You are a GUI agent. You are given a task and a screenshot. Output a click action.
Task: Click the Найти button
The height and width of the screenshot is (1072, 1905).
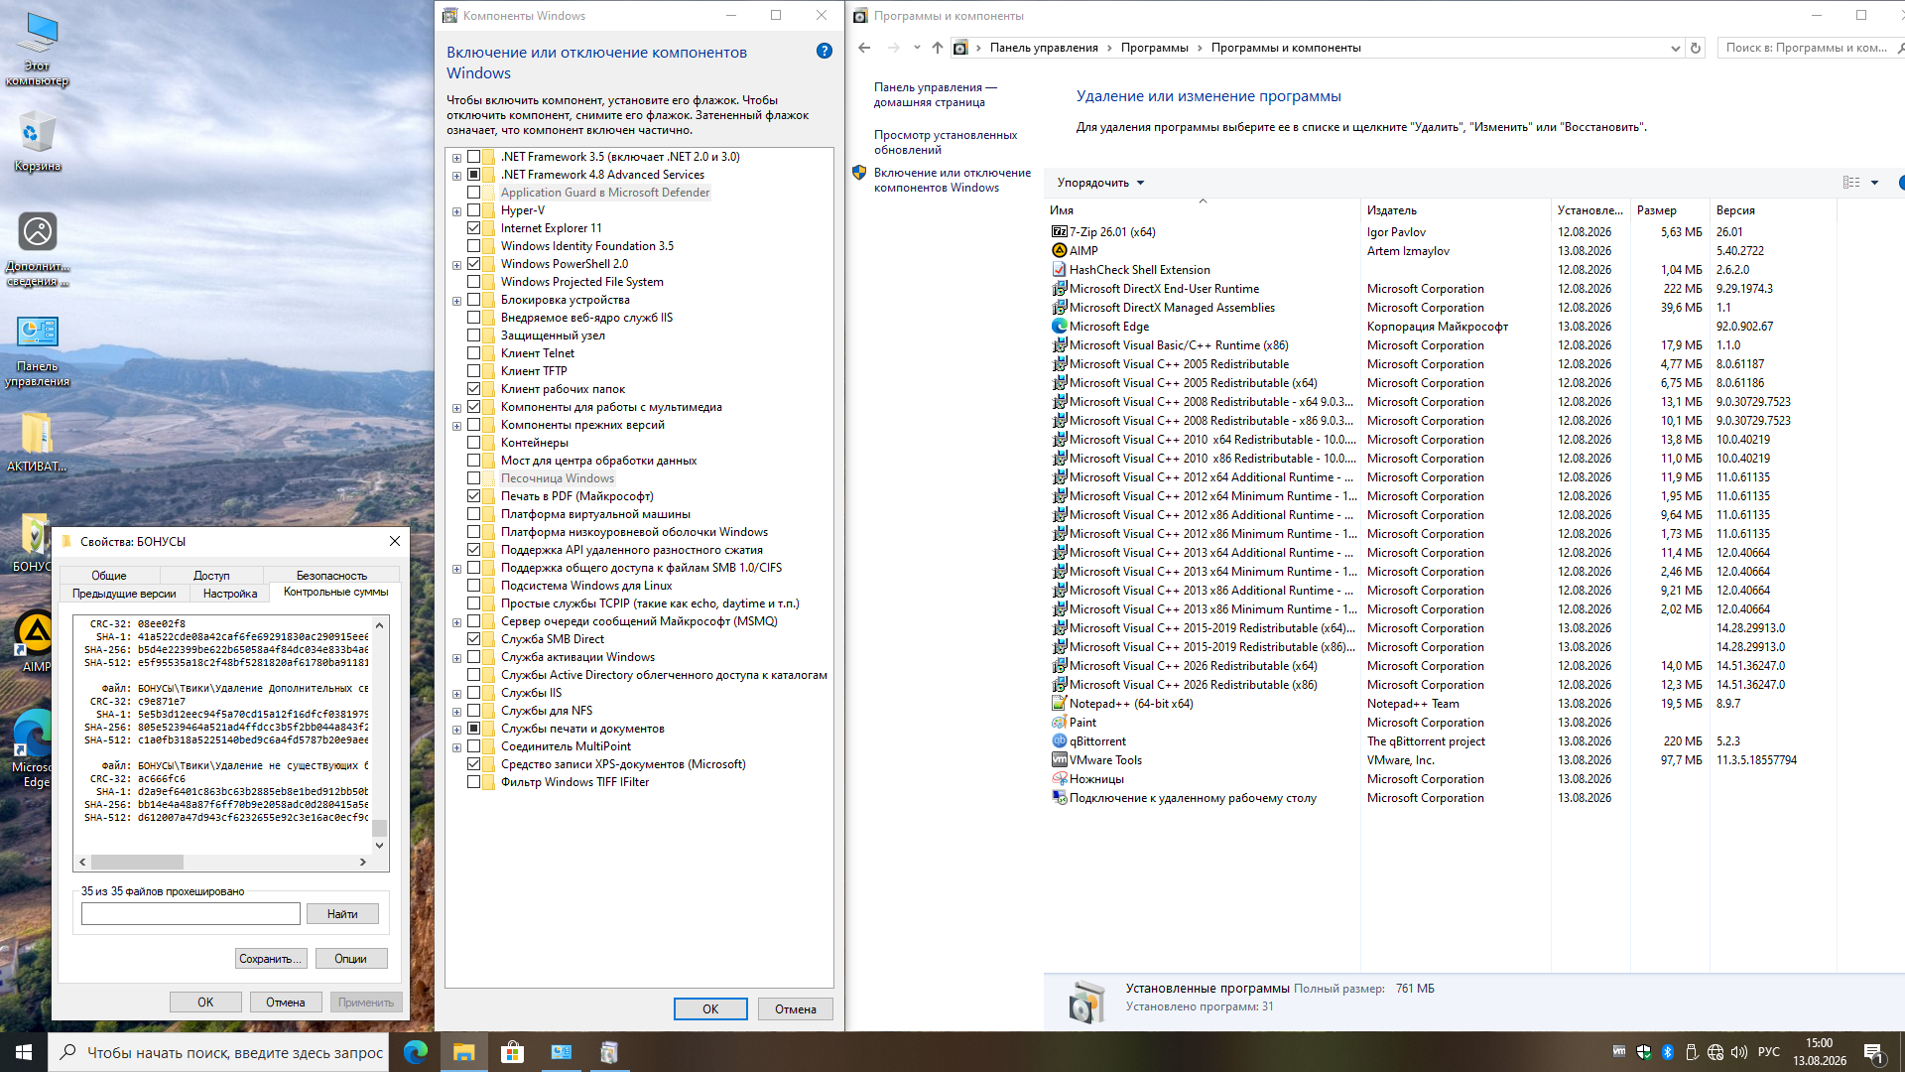point(342,914)
